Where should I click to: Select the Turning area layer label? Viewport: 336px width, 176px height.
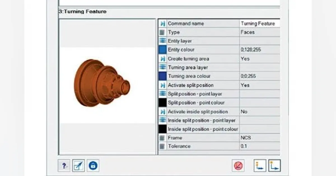coord(188,67)
